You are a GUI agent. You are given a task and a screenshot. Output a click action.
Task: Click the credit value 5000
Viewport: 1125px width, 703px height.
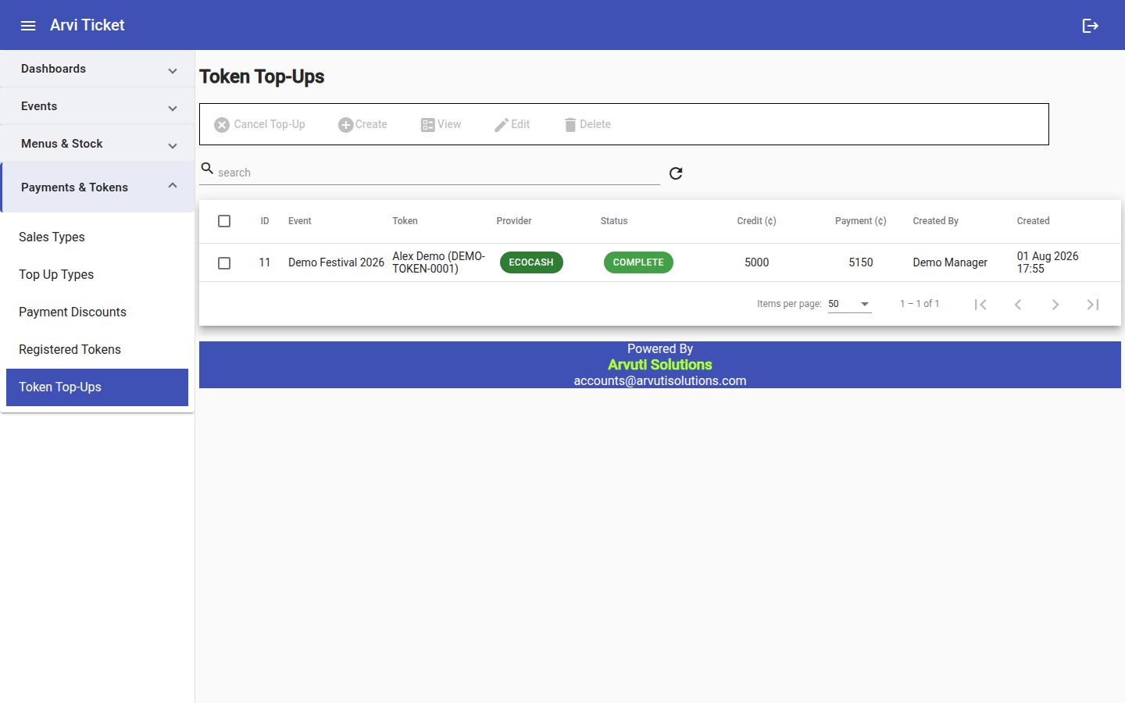tap(756, 262)
